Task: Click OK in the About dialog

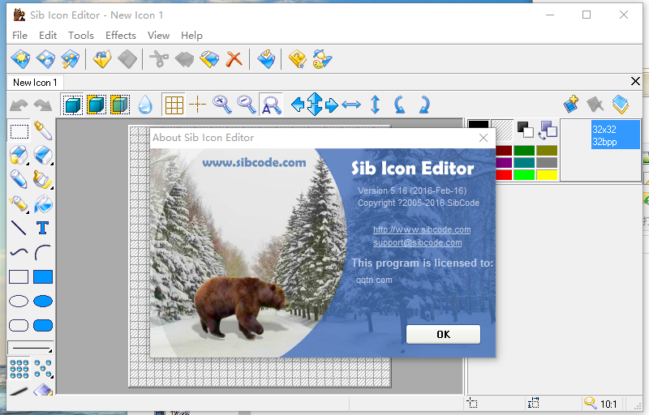Action: tap(443, 334)
